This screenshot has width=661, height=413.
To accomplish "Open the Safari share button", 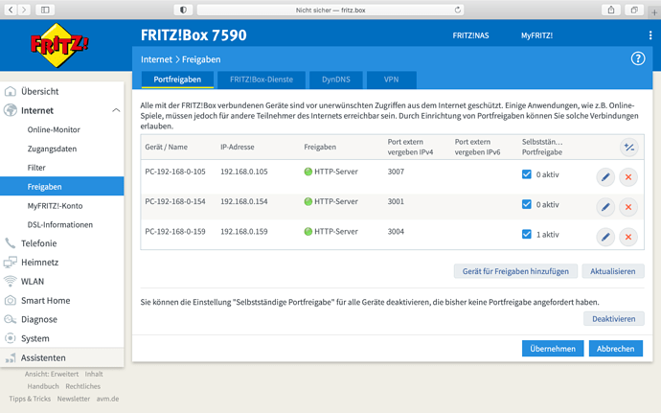I will (x=611, y=10).
